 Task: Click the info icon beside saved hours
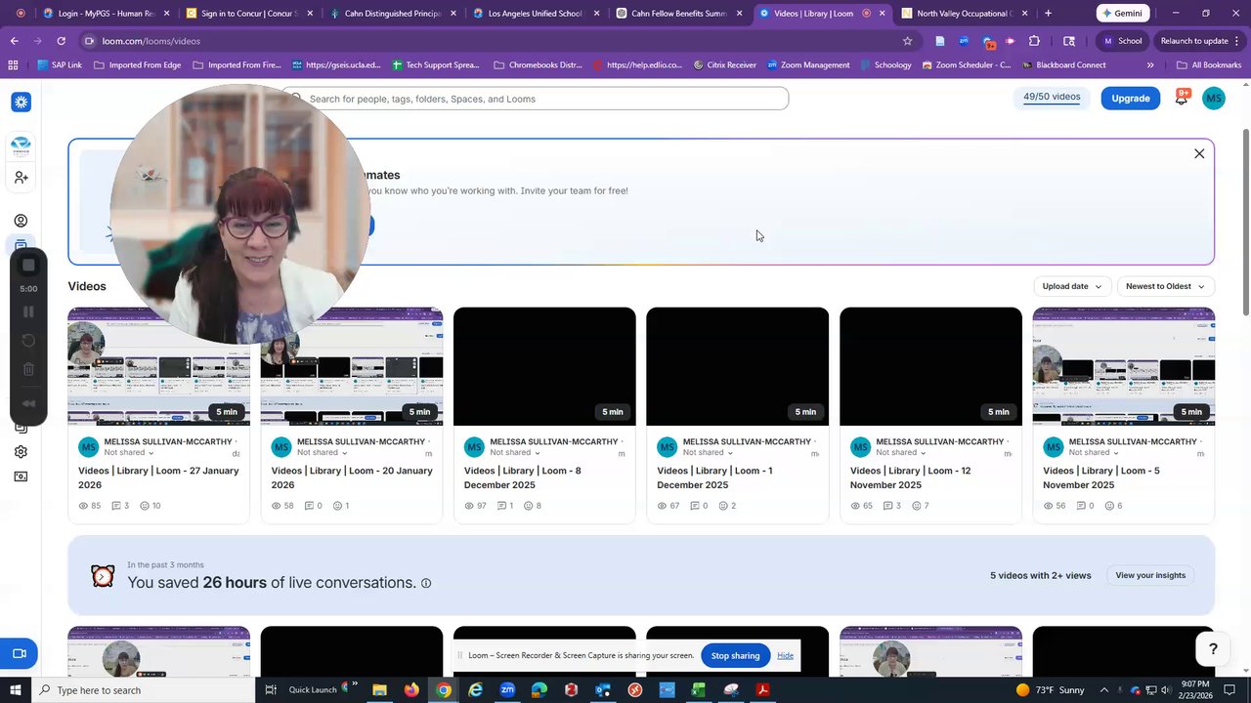click(x=426, y=583)
